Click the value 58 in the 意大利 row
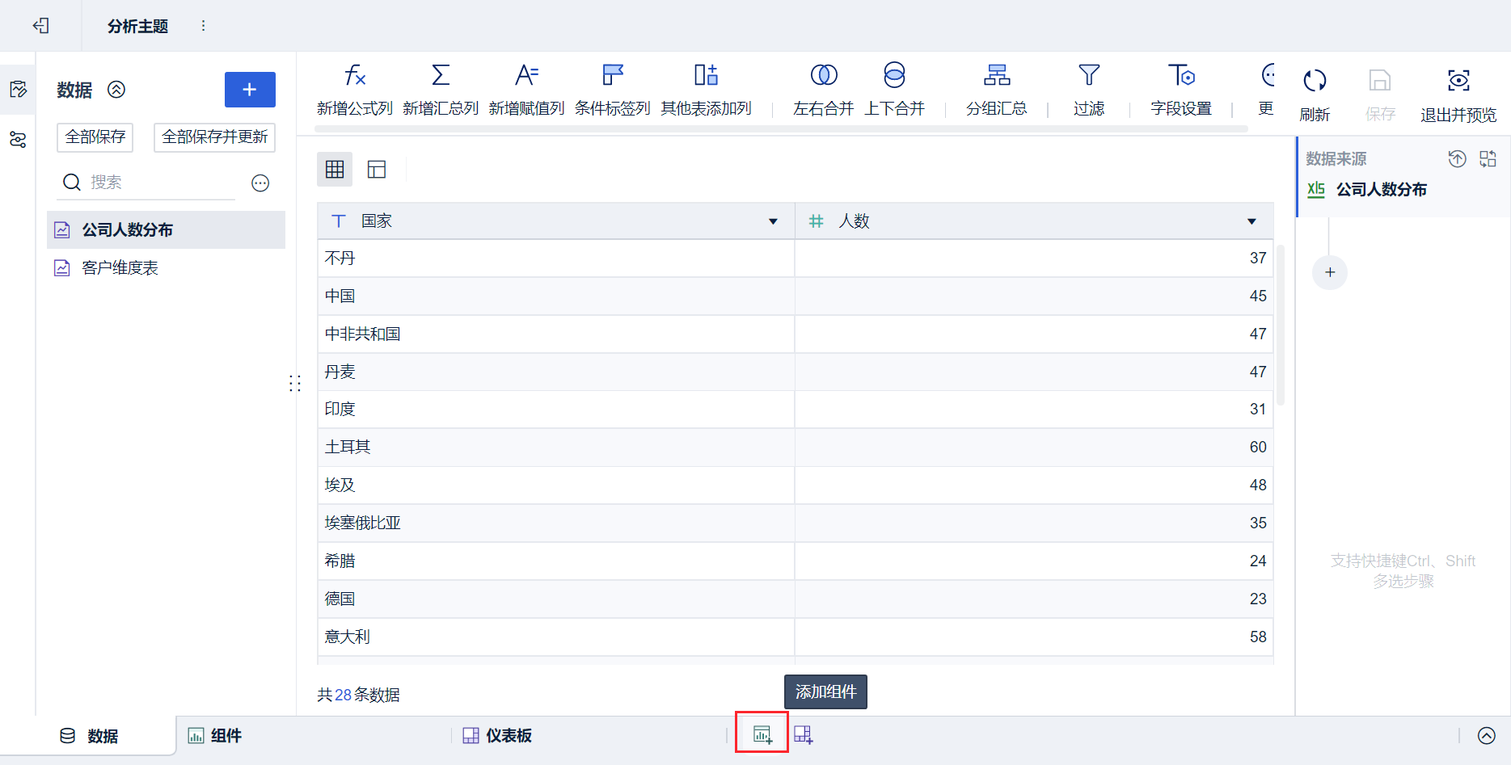Image resolution: width=1511 pixels, height=765 pixels. pos(1258,637)
